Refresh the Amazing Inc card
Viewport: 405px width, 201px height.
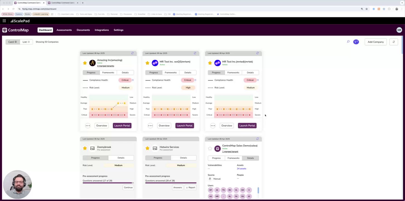(132, 53)
